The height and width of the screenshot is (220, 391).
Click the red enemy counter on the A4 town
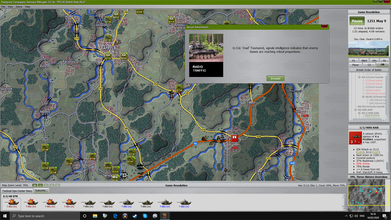[234, 138]
